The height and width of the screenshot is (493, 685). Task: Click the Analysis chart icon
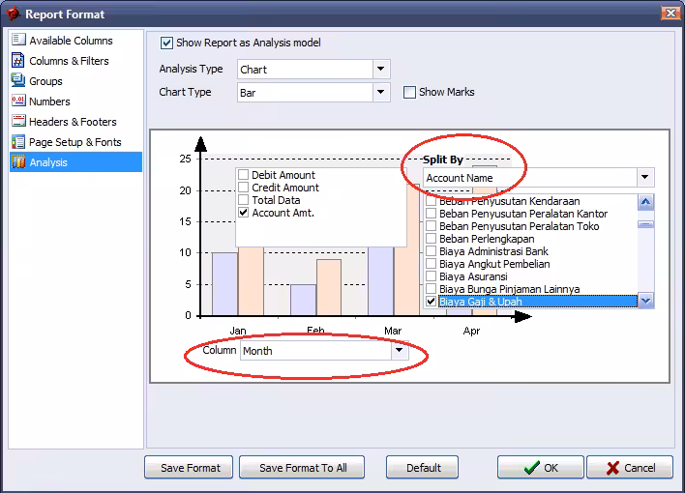18,162
